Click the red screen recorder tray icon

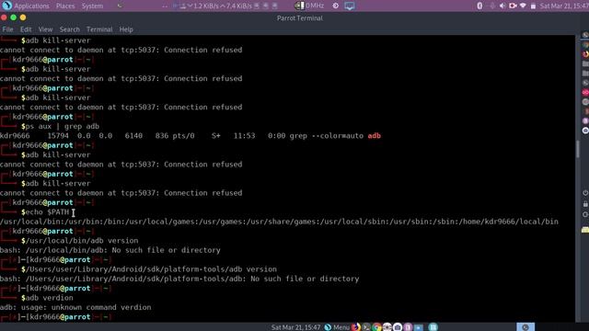tap(513, 6)
